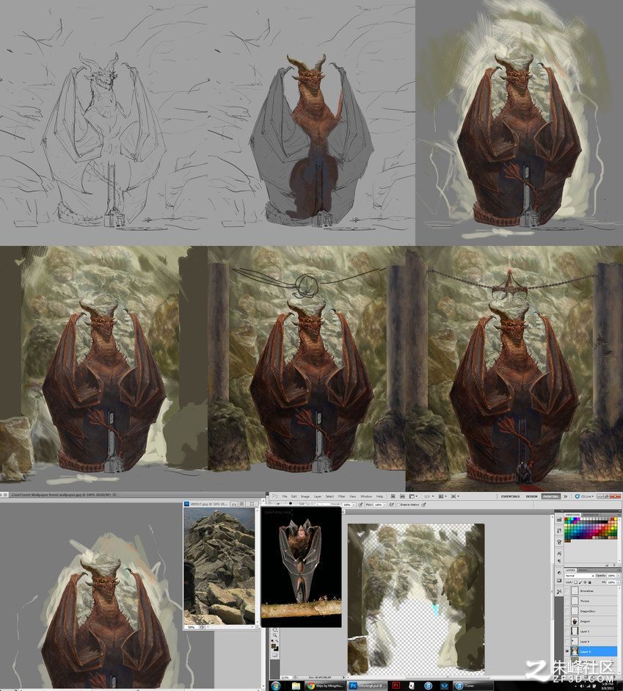The image size is (623, 691).
Task: Open the View Extras dropdown
Action: coord(413,496)
